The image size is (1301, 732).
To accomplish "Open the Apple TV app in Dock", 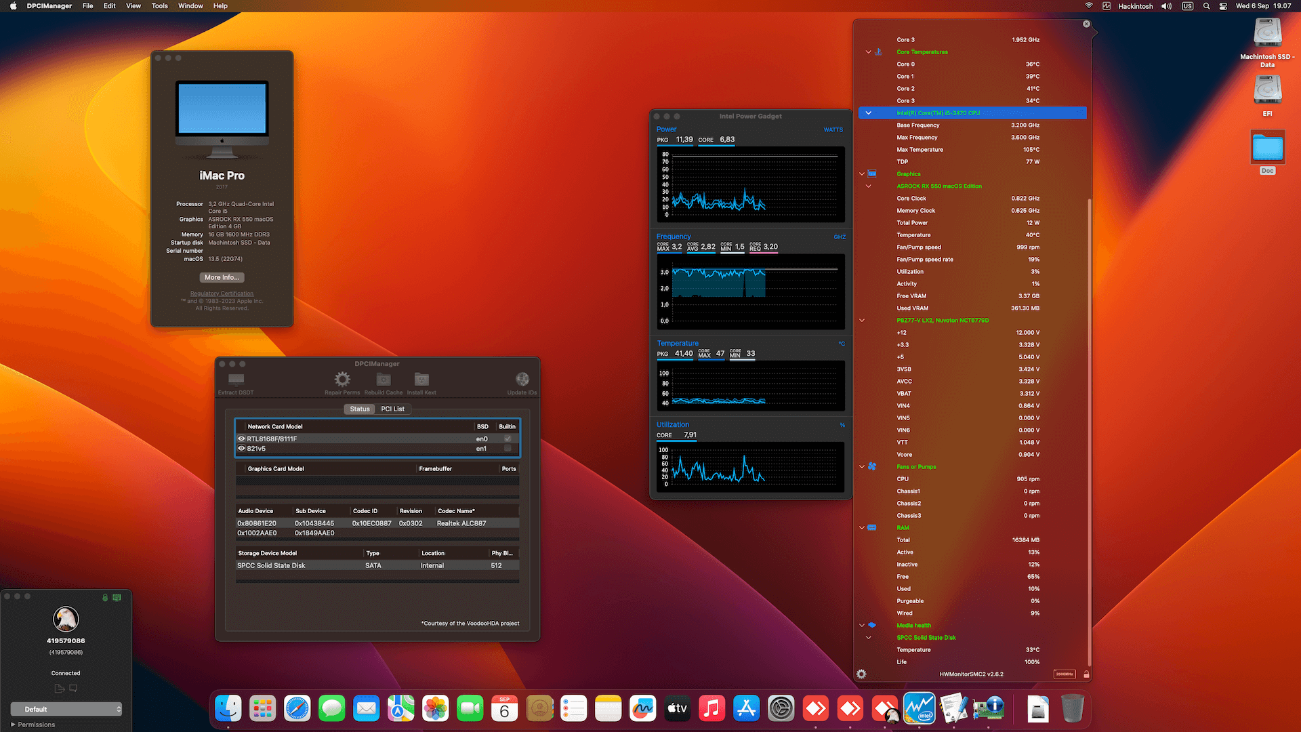I will point(677,709).
